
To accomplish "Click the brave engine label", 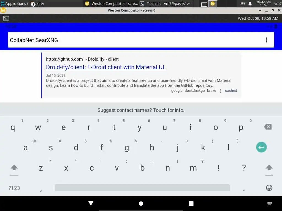I will point(211,91).
